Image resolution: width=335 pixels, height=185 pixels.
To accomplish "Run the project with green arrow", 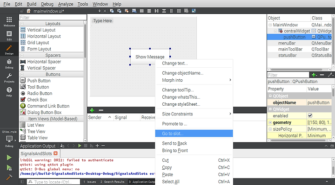I will [9, 158].
